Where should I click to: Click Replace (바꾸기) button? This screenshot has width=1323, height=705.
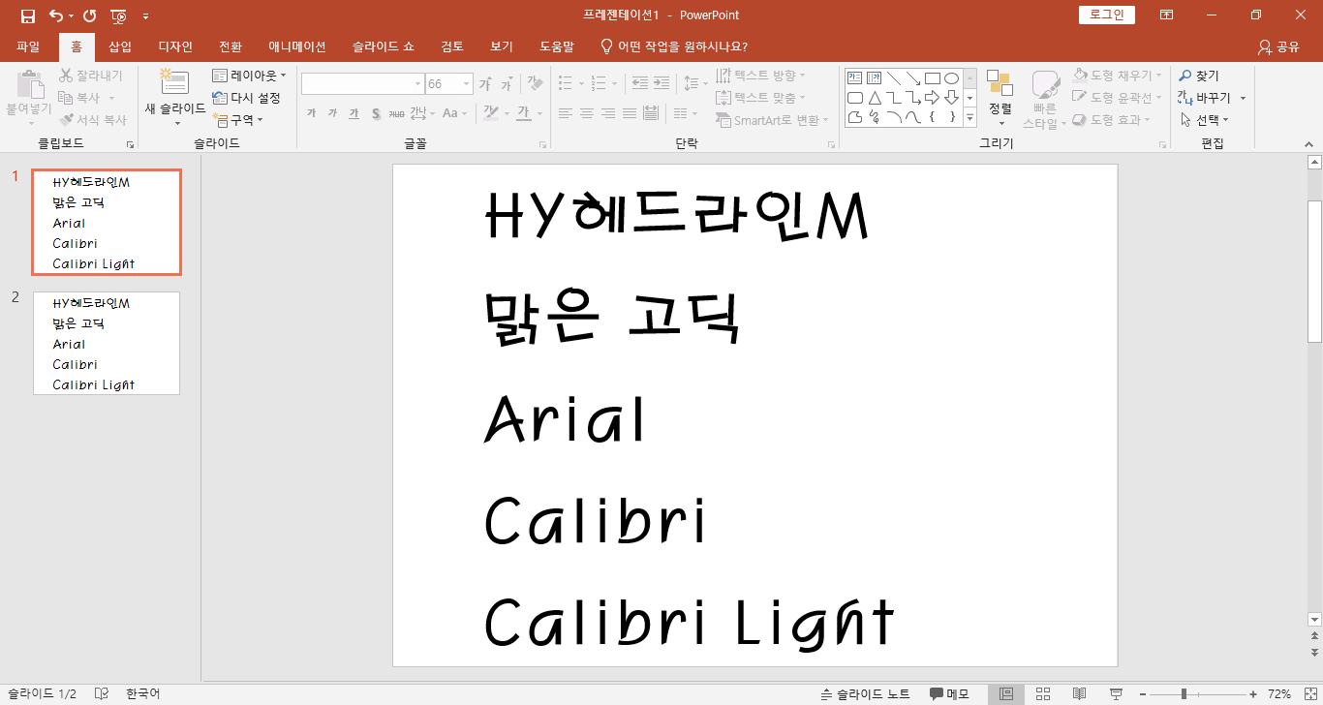1205,98
